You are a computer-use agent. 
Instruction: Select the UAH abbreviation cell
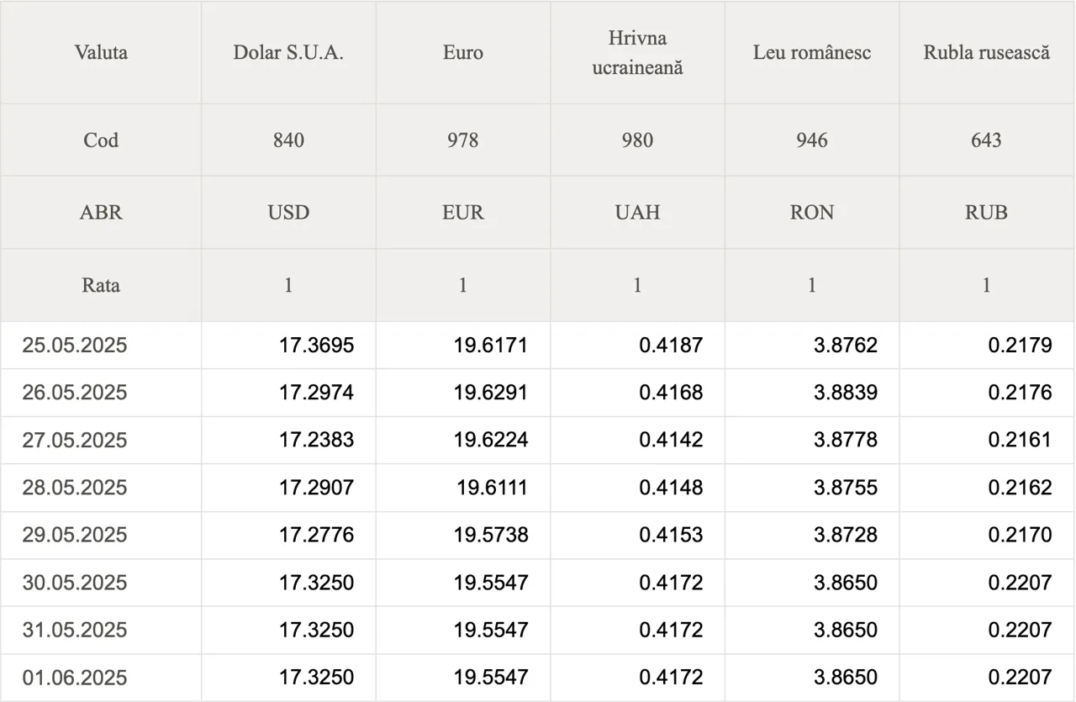(x=637, y=213)
